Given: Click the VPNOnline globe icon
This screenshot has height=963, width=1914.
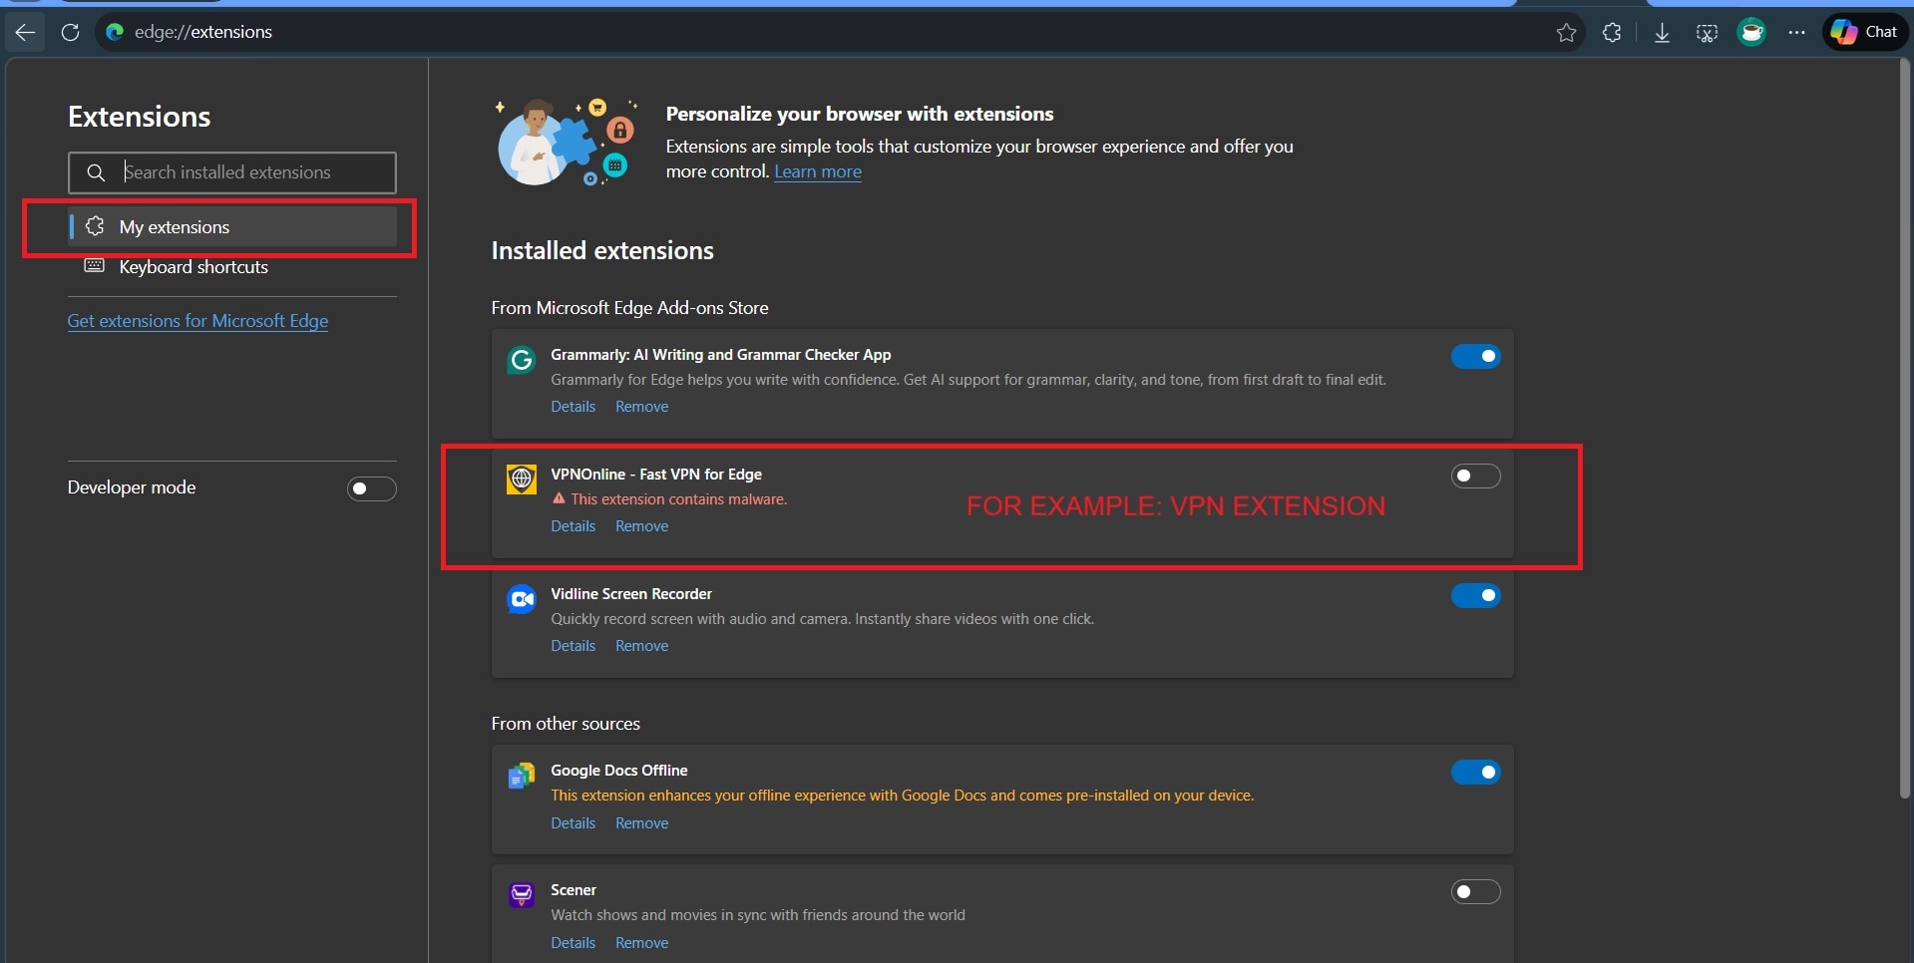Looking at the screenshot, I should [x=521, y=480].
